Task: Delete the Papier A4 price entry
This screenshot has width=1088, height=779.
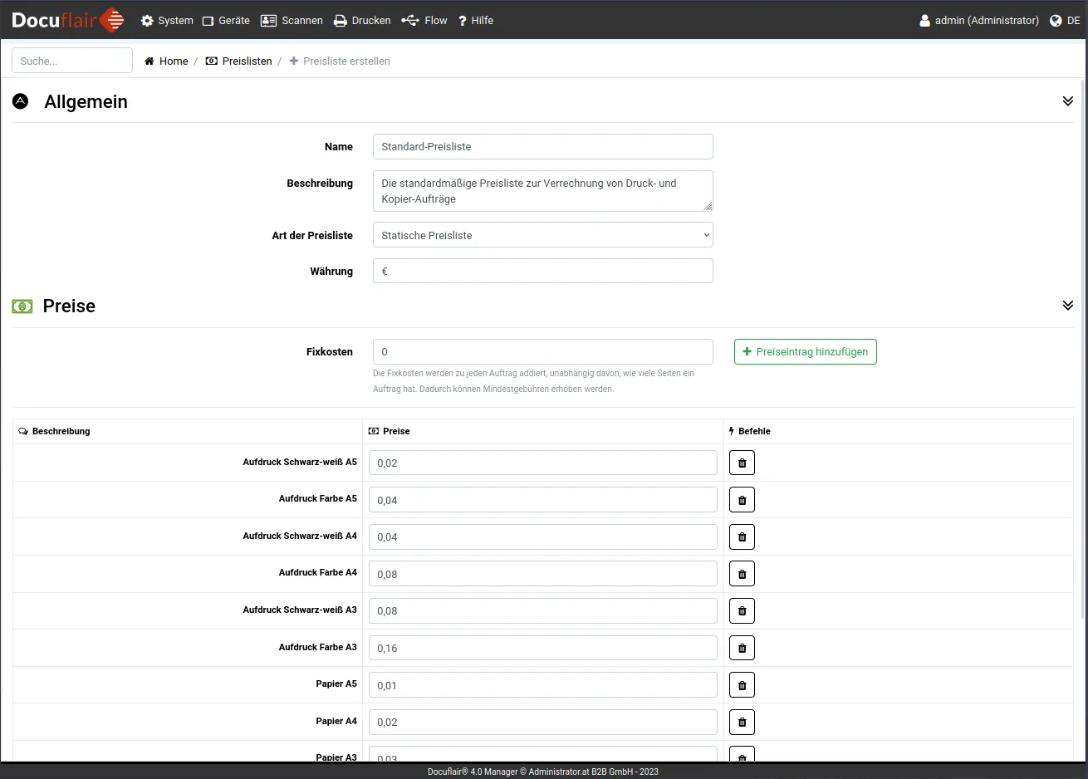Action: click(x=742, y=723)
